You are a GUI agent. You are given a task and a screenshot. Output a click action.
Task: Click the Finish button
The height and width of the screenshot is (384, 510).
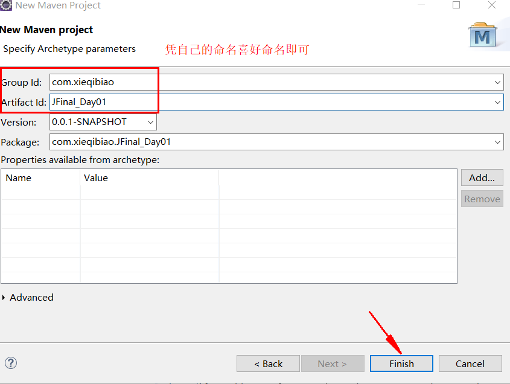point(401,363)
